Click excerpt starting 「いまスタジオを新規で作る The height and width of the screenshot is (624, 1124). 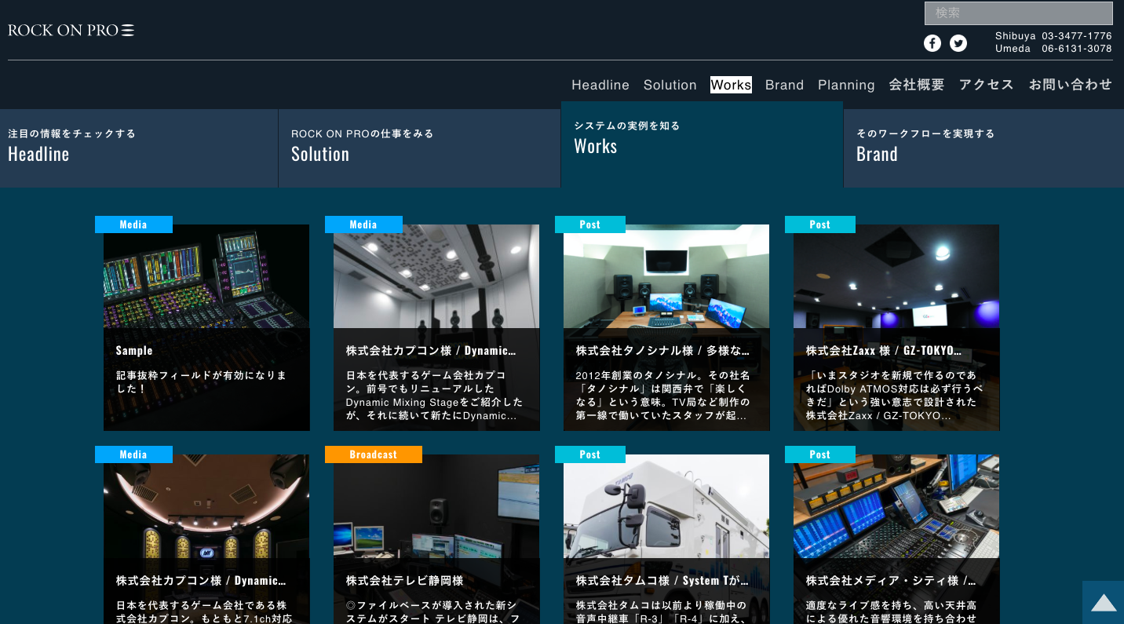click(894, 395)
